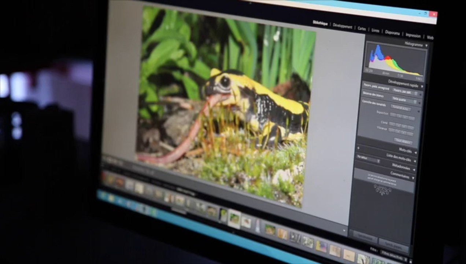Expand the Liste des mots-clés panel
The width and height of the screenshot is (466, 264).
pos(415,161)
